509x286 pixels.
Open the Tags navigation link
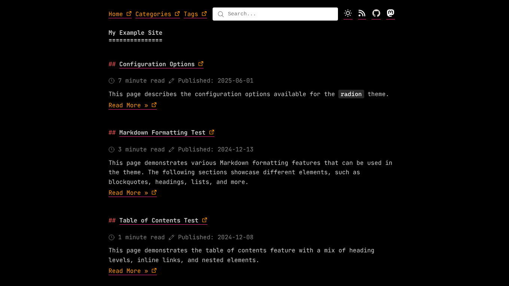[x=191, y=14]
